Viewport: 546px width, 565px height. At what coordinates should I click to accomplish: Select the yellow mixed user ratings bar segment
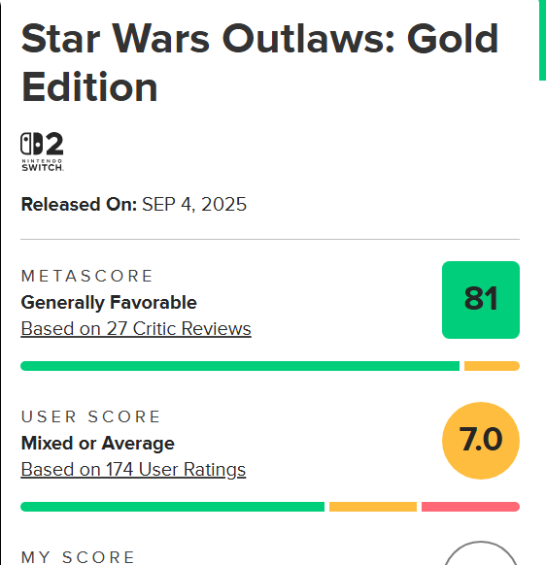373,507
